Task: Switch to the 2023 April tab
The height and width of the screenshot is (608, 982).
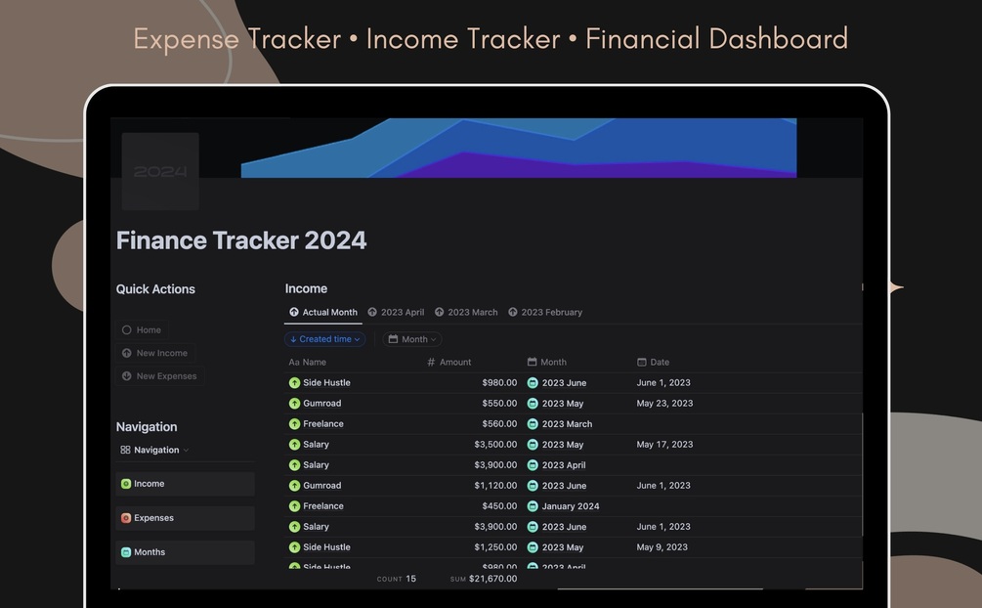Action: tap(396, 312)
